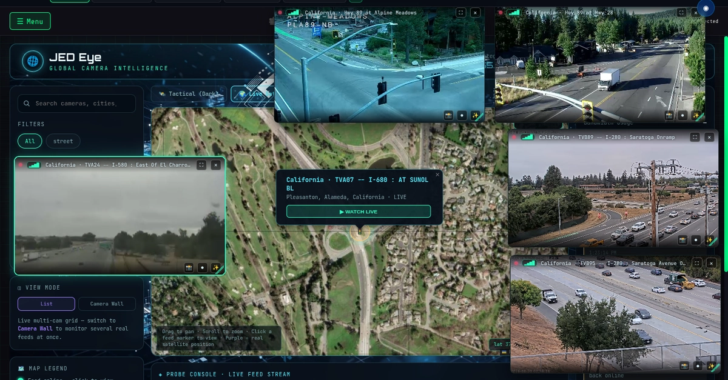
Task: Click TVB89 Saratoga Onramp feed title
Action: [607, 138]
